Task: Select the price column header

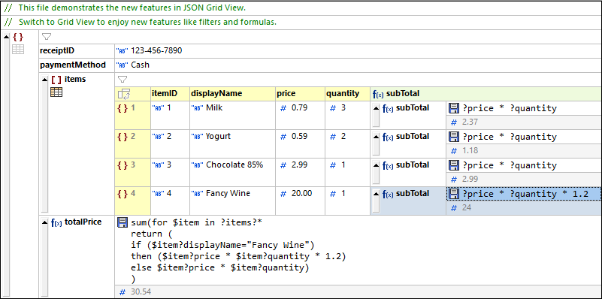Action: point(300,93)
